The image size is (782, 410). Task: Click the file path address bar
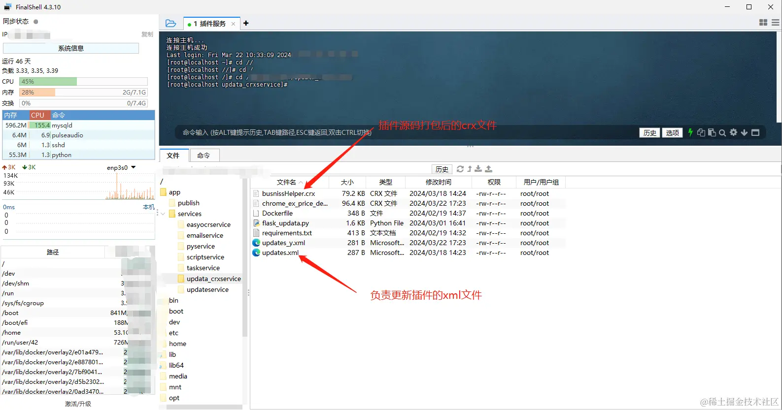click(295, 169)
